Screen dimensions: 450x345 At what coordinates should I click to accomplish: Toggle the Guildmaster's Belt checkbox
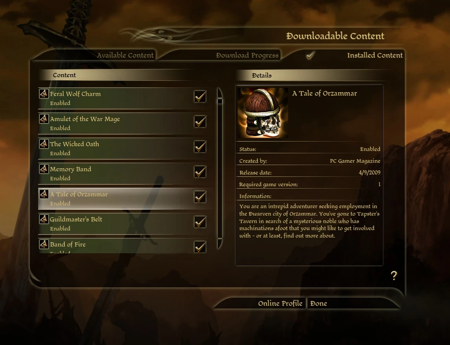pos(200,222)
